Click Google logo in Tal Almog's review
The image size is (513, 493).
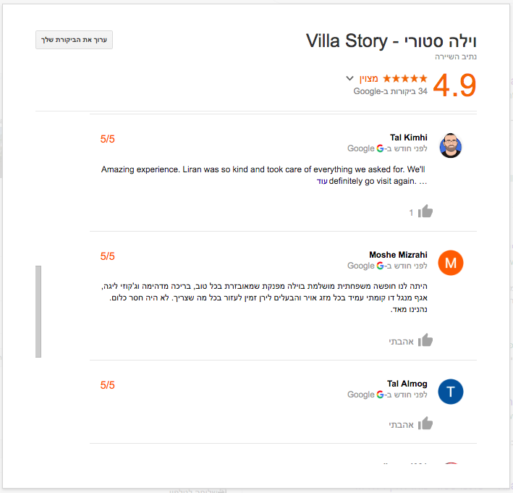click(380, 395)
